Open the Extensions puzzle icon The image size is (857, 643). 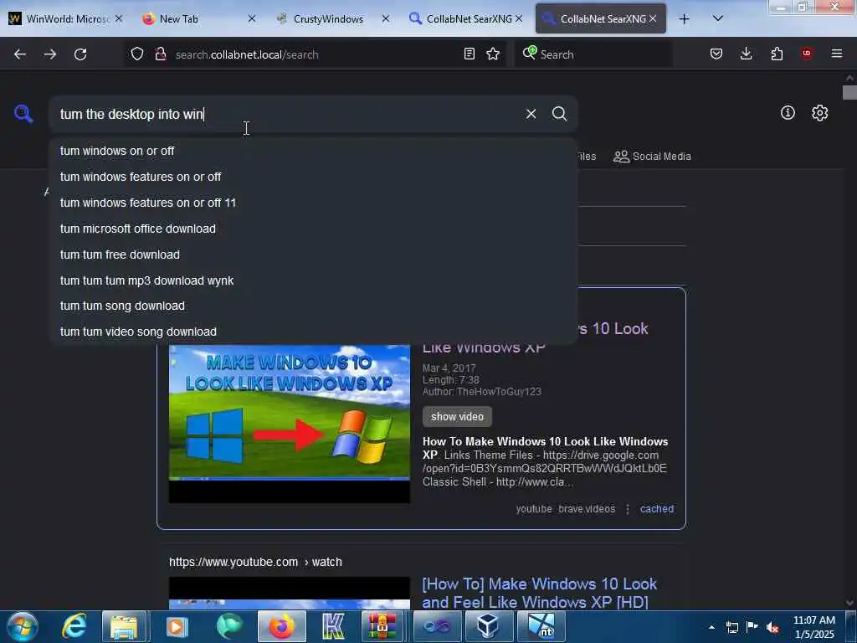tap(777, 54)
